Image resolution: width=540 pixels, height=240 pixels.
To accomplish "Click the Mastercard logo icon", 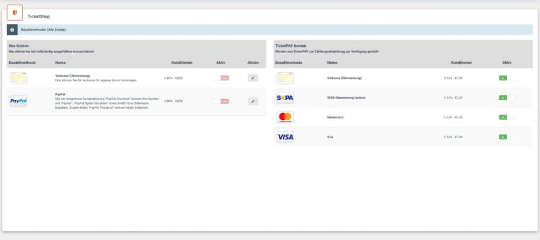I will pos(285,117).
